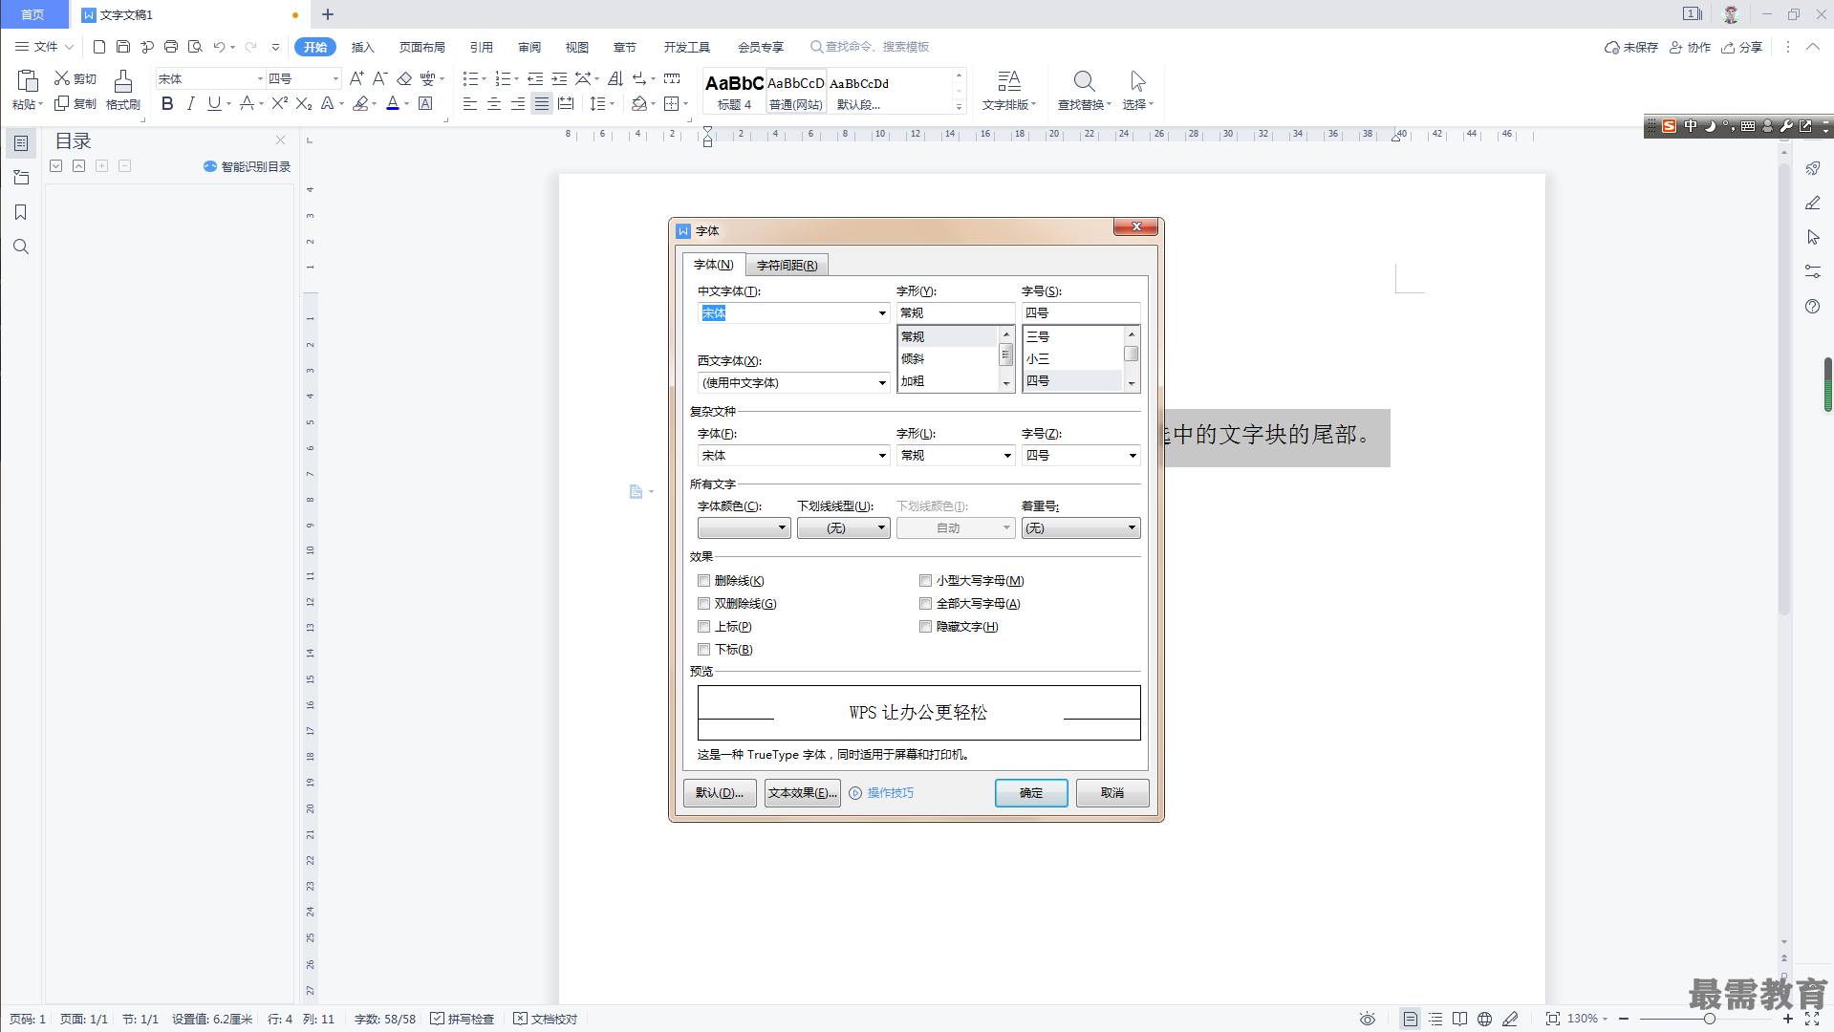This screenshot has width=1834, height=1032.
Task: Click the bulleted list icon
Action: (x=469, y=78)
